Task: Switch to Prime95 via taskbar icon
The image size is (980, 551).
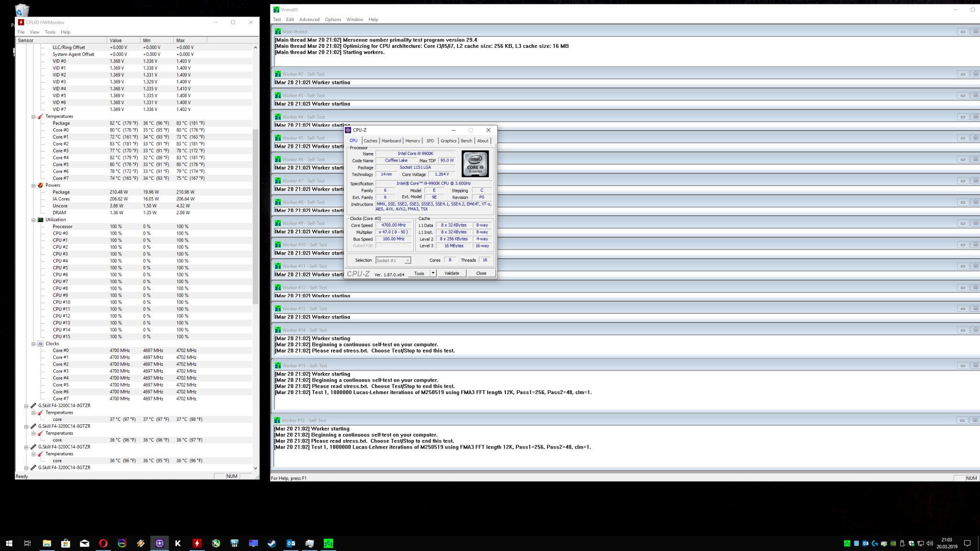Action: (x=328, y=543)
